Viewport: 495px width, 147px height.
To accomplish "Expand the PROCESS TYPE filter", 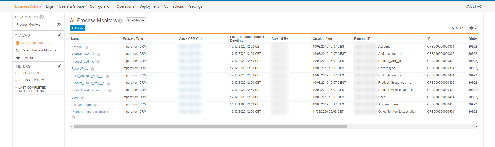I will point(30,73).
